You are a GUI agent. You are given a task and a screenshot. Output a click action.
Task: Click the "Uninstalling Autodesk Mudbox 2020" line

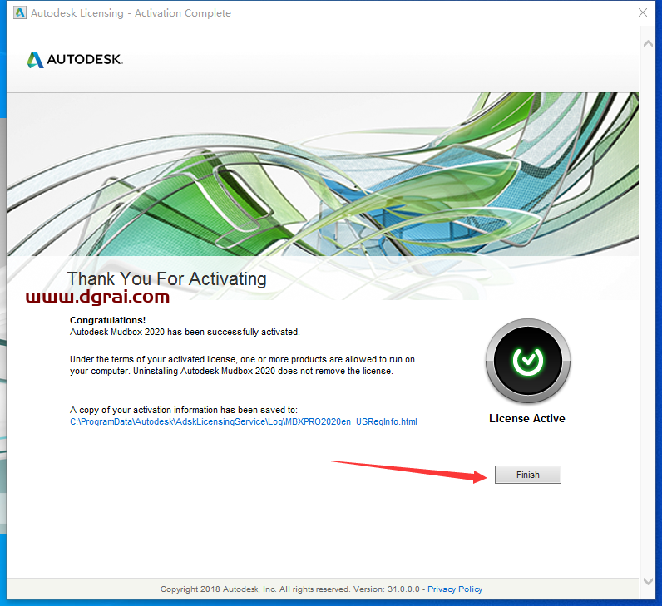pyautogui.click(x=231, y=372)
